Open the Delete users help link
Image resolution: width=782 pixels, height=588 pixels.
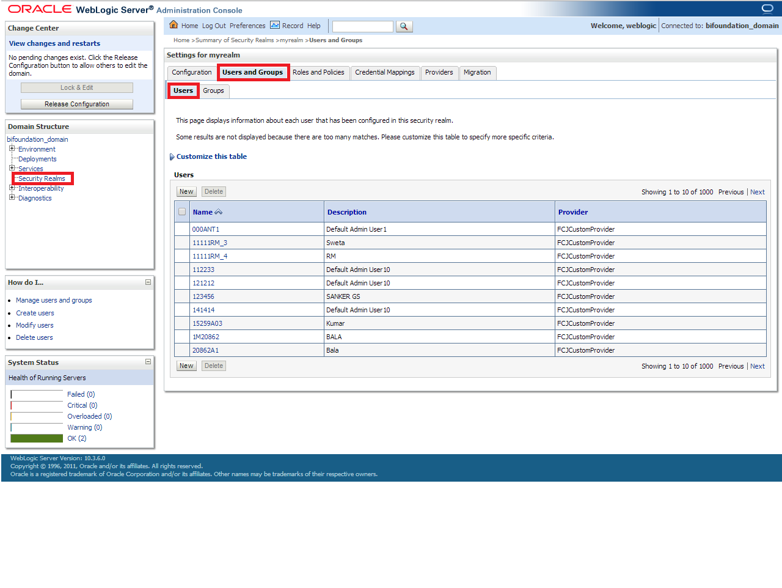pos(34,337)
